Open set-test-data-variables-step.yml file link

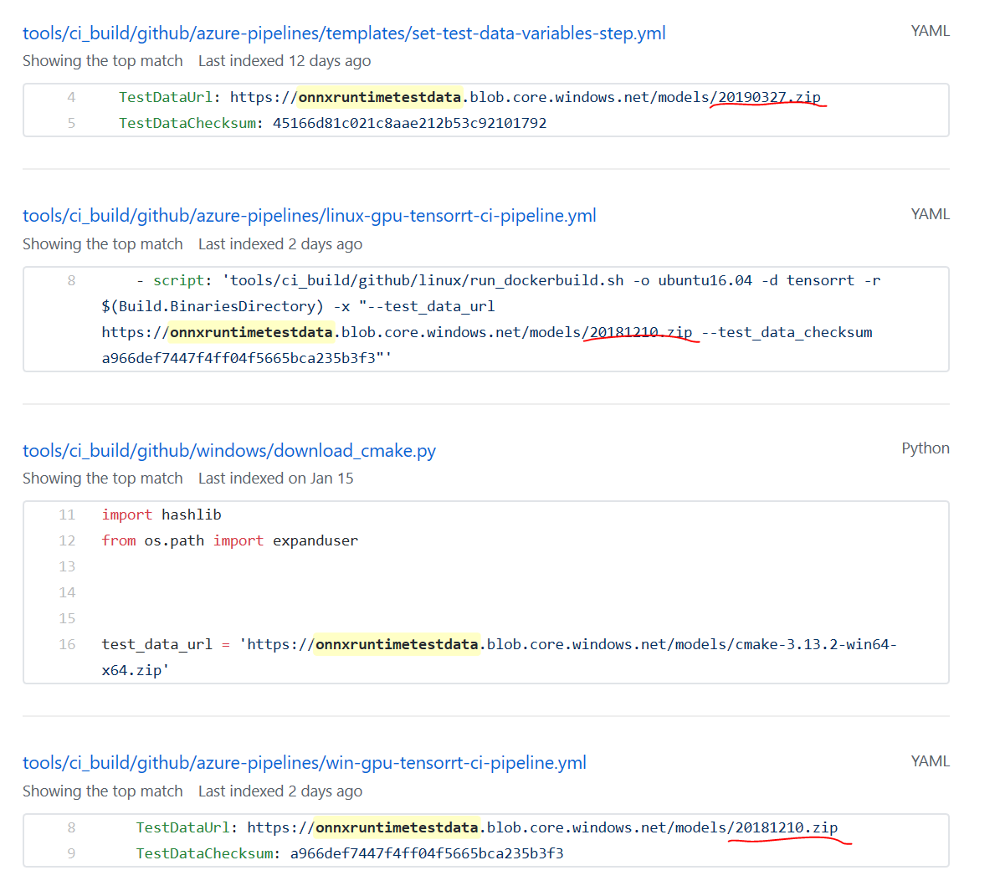click(344, 33)
